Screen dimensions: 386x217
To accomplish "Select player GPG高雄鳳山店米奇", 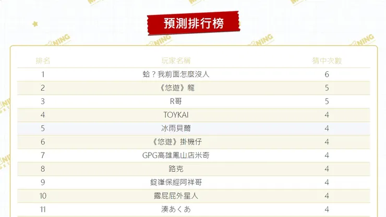I will [x=176, y=156].
